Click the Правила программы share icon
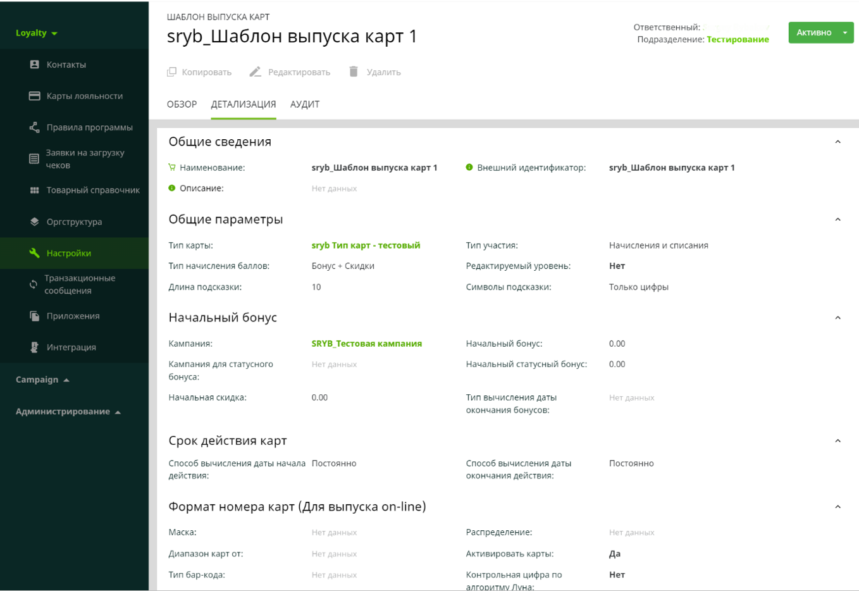 point(35,127)
